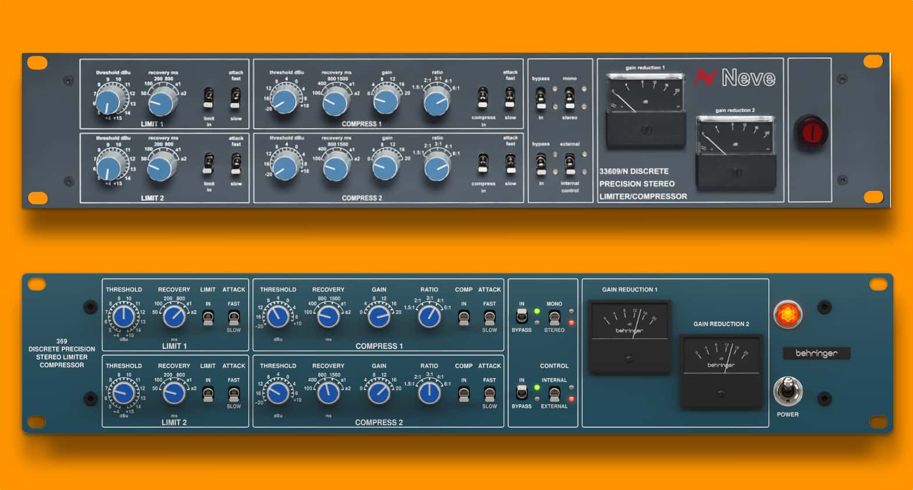Toggle Behringer COMPRESS 2 COMP IN switch
Screen dimensions: 913x490
point(463,394)
